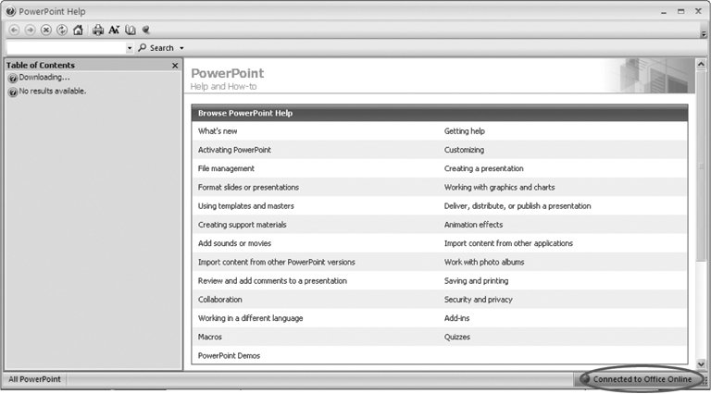Open the Animation effects topic
This screenshot has width=711, height=394.
(x=473, y=225)
